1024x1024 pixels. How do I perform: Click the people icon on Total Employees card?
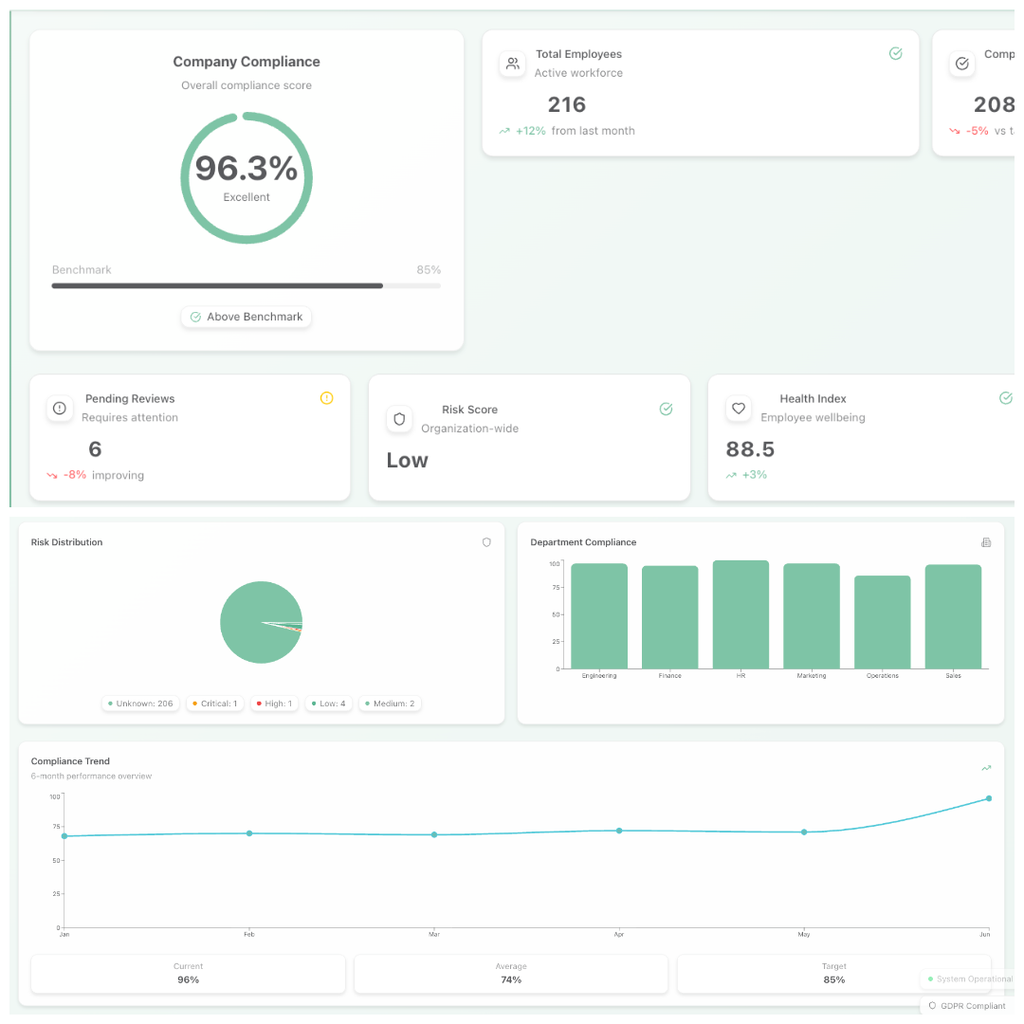513,64
